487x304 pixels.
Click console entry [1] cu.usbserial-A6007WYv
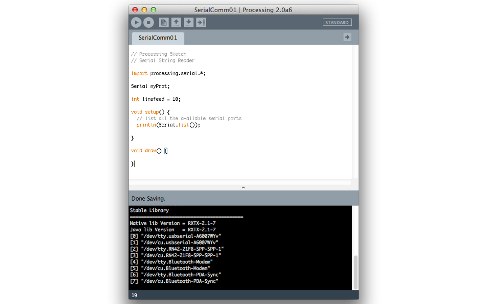point(174,243)
